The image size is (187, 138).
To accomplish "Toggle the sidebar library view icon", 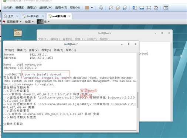I will [x=135, y=8].
